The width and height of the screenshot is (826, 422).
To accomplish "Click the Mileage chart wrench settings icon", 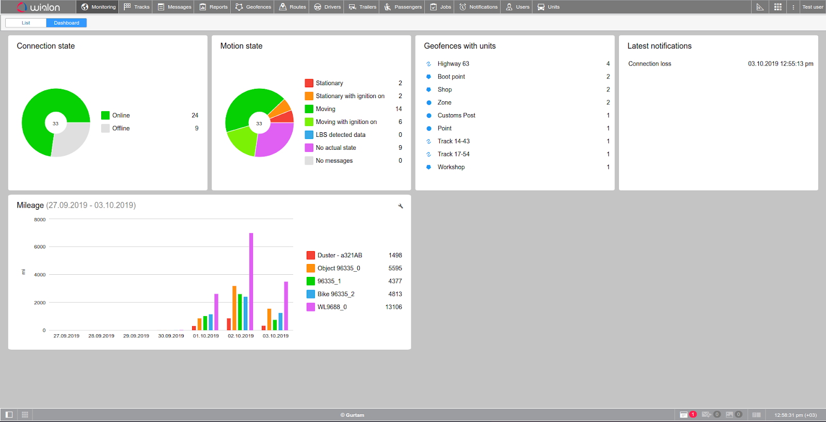I will [x=401, y=206].
